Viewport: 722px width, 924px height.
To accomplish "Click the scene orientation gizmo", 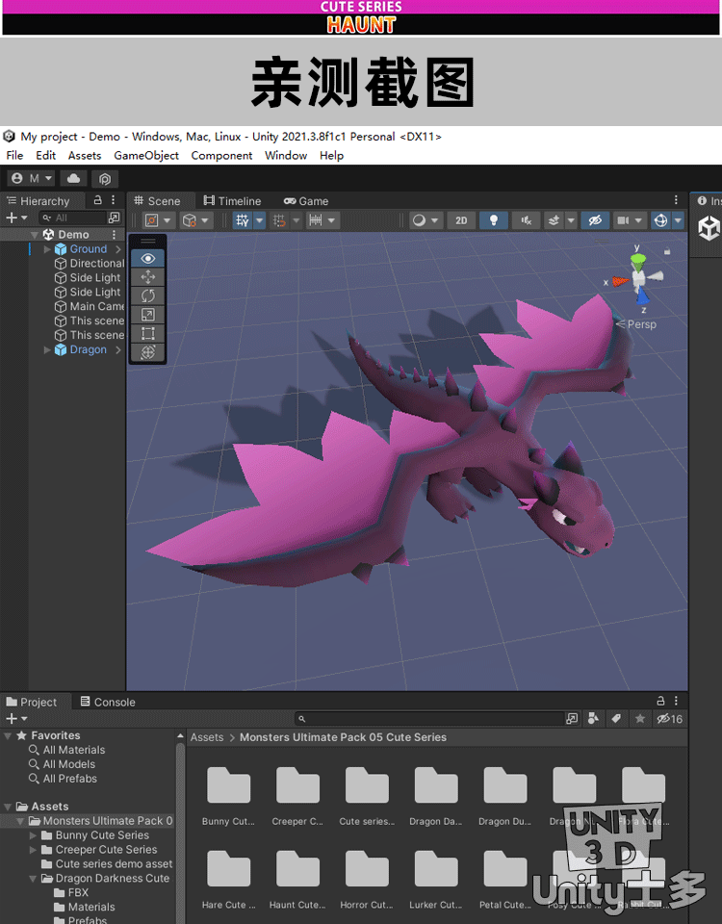I will tap(637, 277).
